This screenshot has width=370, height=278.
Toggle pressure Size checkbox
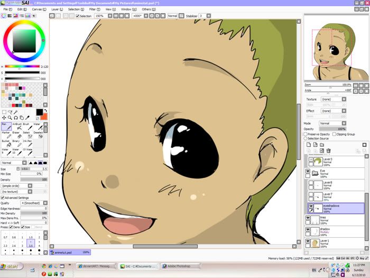coord(23,227)
